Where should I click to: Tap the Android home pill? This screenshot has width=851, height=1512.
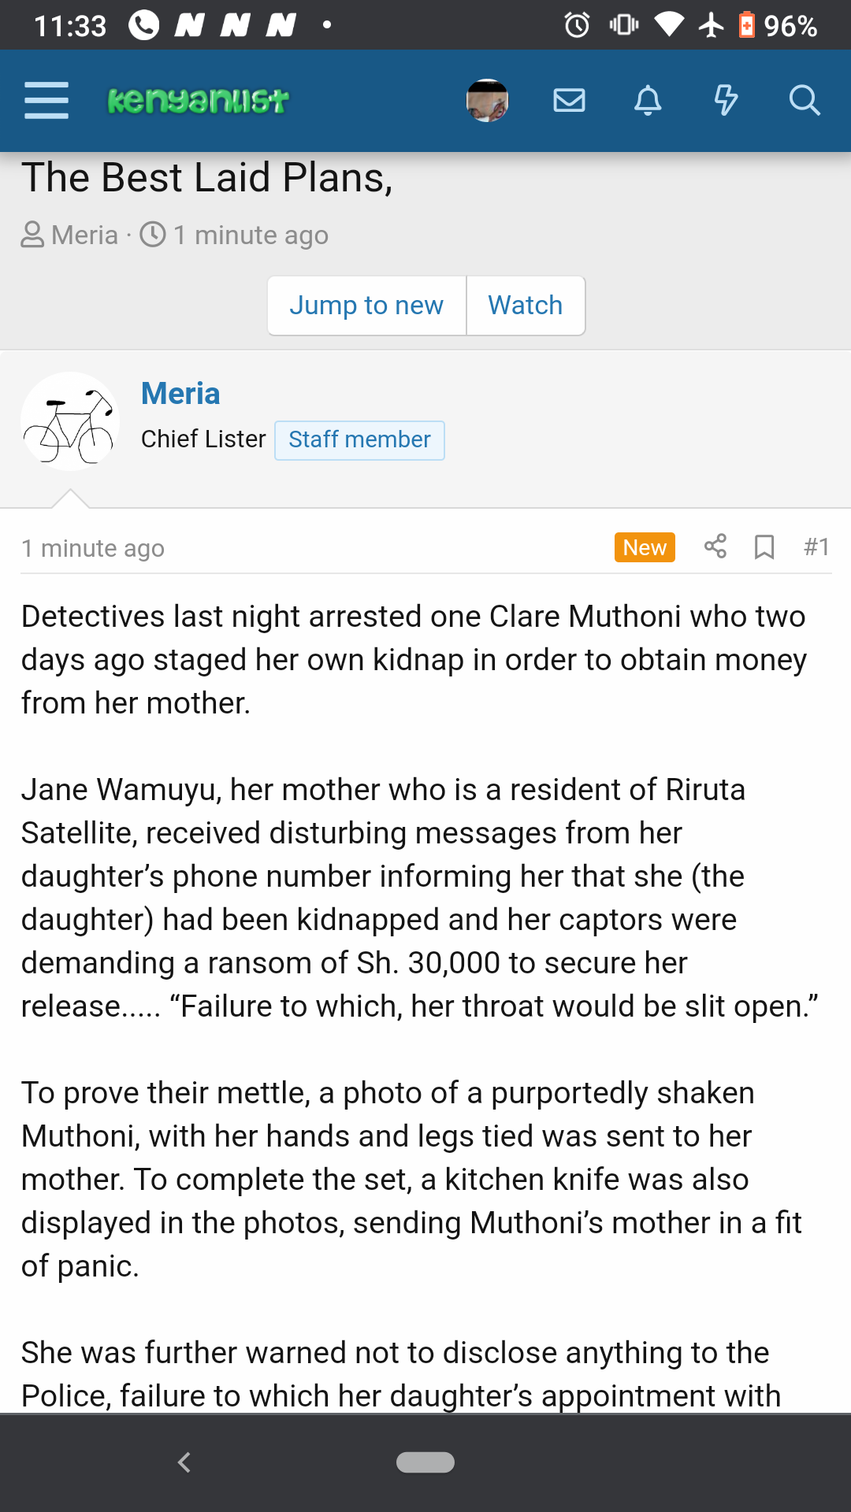pyautogui.click(x=425, y=1462)
